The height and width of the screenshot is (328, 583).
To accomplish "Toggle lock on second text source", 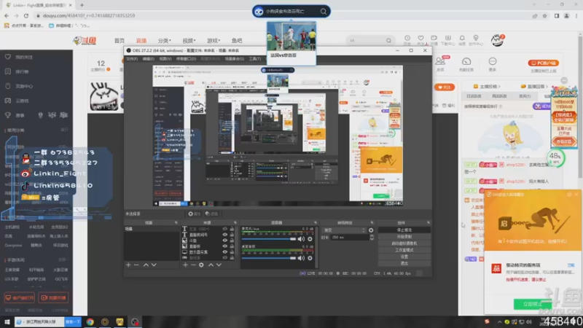I will pyautogui.click(x=232, y=235).
